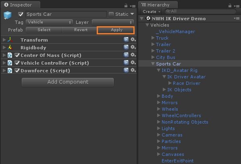Open the Transform component help icon
The width and height of the screenshot is (241, 164).
click(x=126, y=40)
